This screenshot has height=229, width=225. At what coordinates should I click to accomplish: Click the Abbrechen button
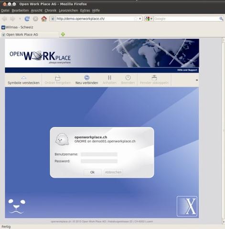pyautogui.click(x=113, y=172)
